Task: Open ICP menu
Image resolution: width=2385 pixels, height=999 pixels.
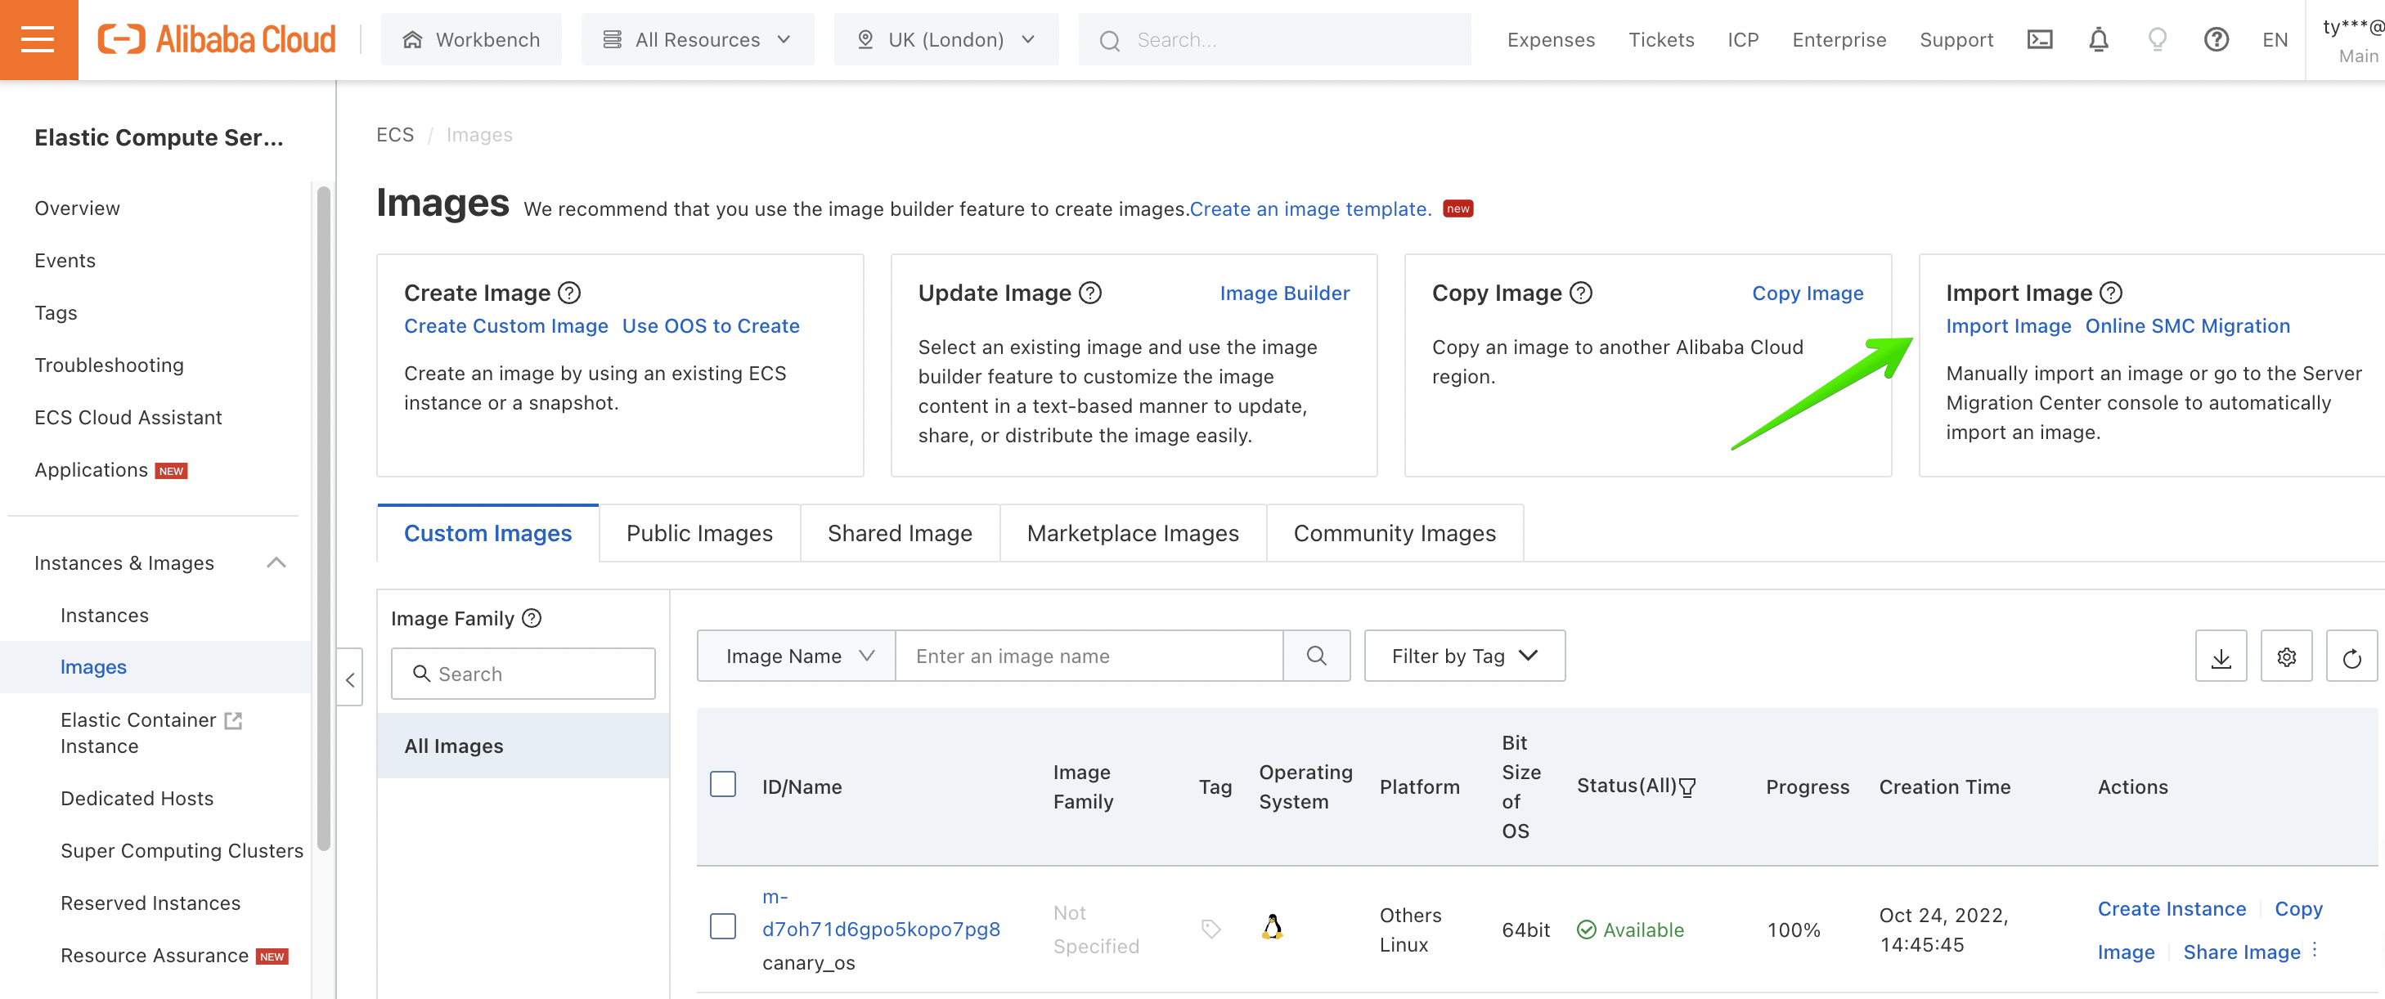Action: [x=1742, y=40]
